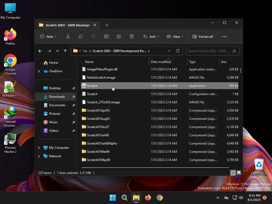Click the Rename icon in toolbar
This screenshot has height=204, width=272.
tap(106, 37)
